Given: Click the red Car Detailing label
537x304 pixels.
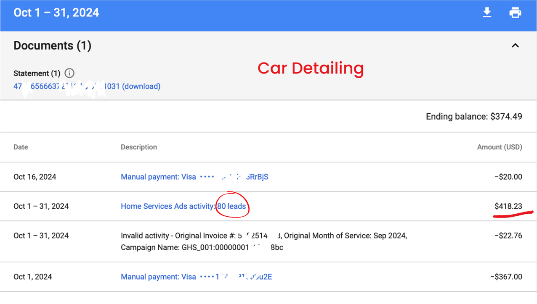Looking at the screenshot, I should [311, 68].
